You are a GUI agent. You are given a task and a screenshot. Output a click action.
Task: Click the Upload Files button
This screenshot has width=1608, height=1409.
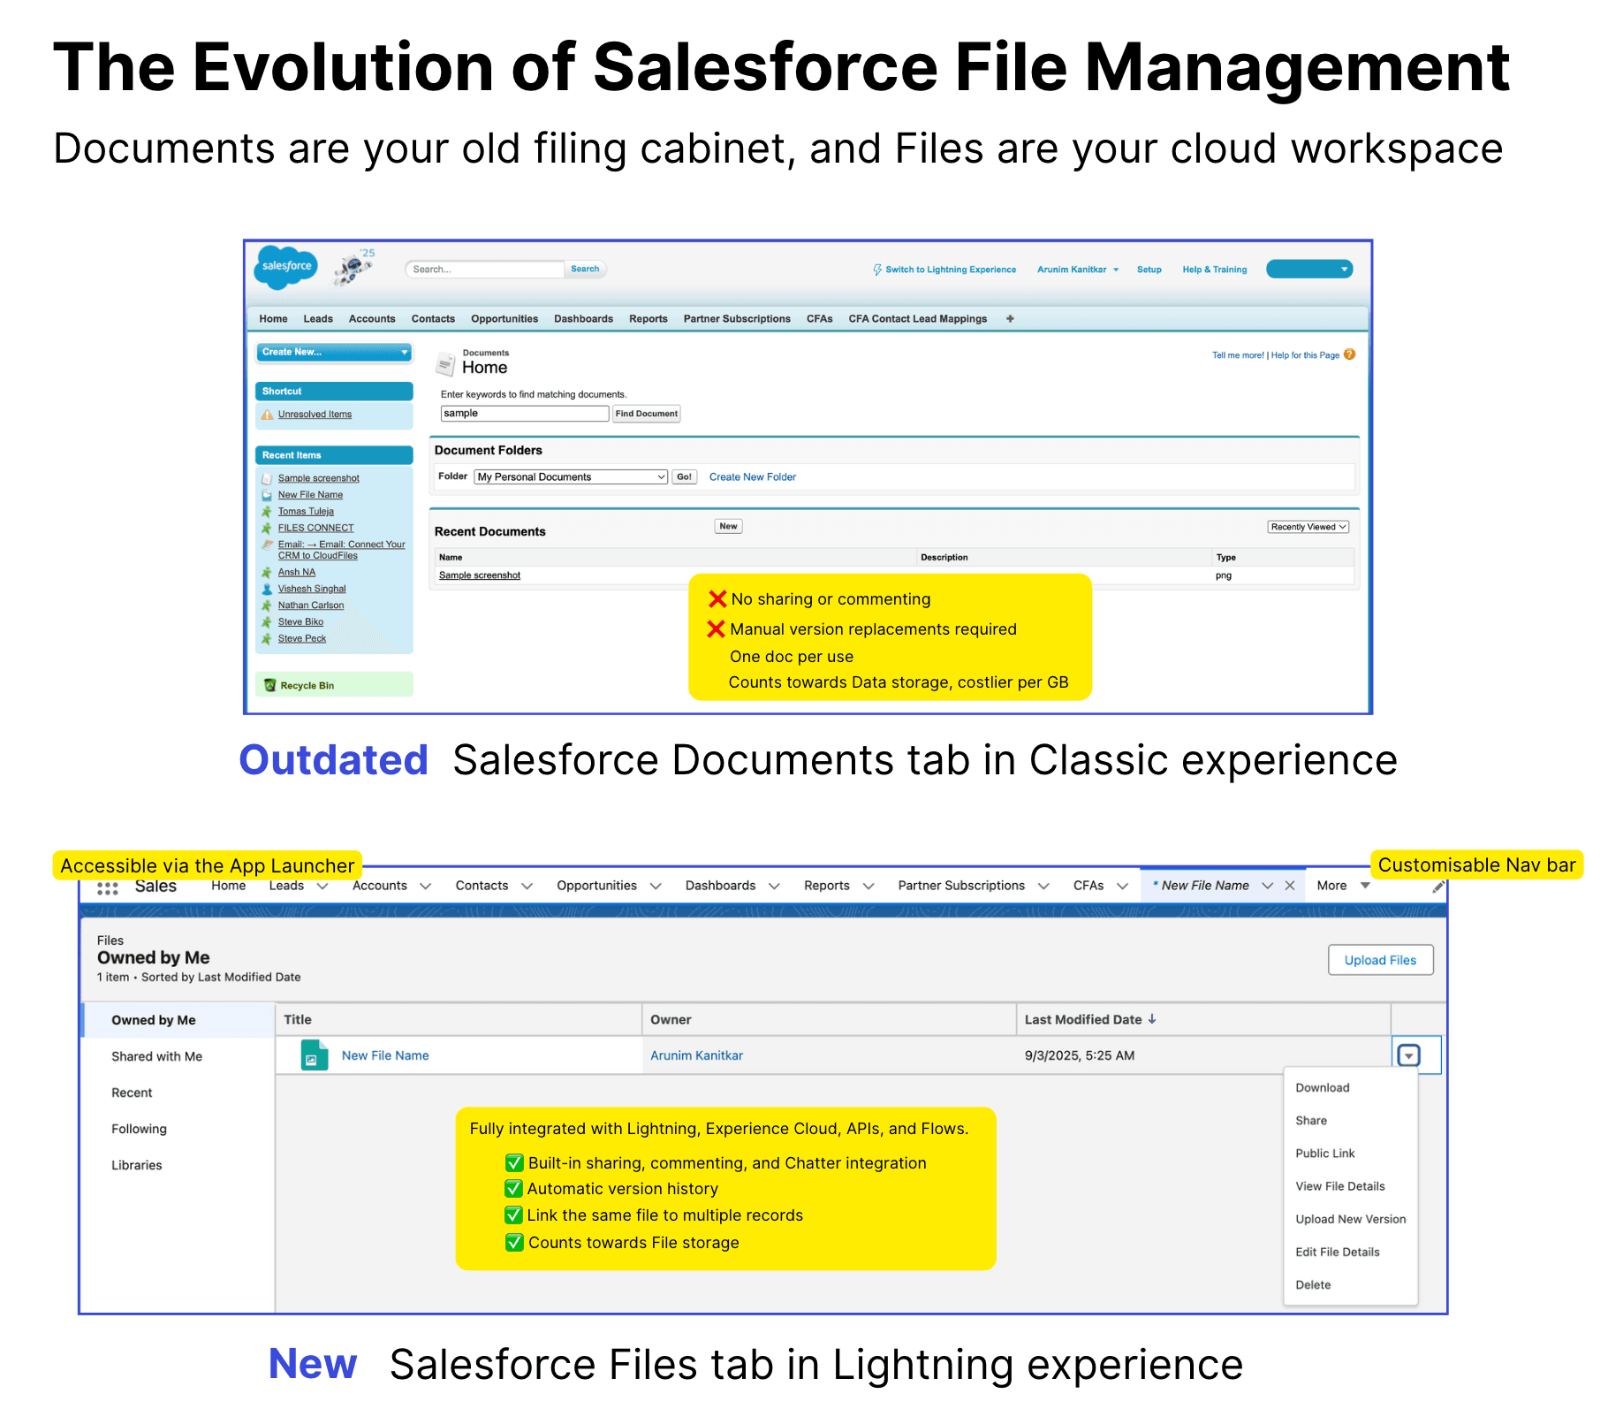tap(1380, 960)
